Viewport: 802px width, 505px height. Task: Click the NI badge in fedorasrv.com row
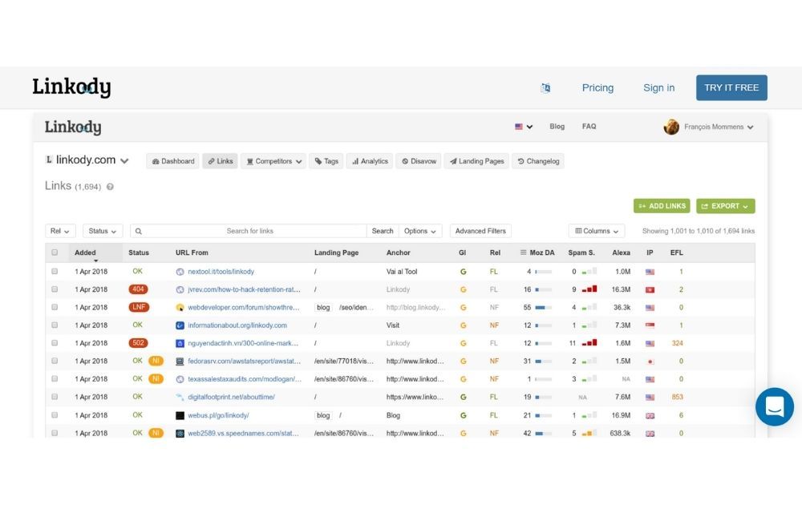[156, 361]
